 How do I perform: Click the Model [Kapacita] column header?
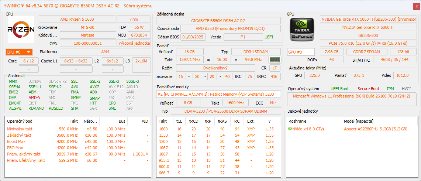point(358,121)
